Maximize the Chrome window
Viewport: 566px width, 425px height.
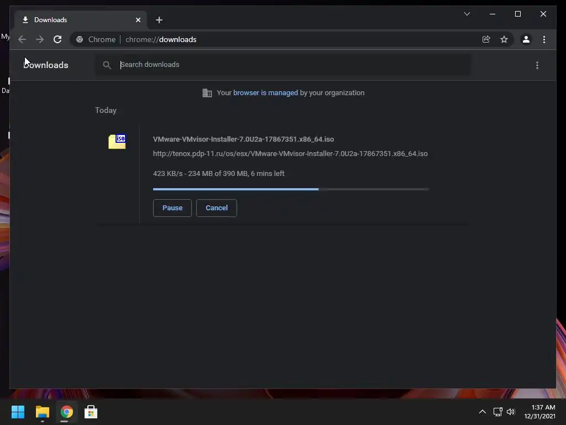pos(517,14)
